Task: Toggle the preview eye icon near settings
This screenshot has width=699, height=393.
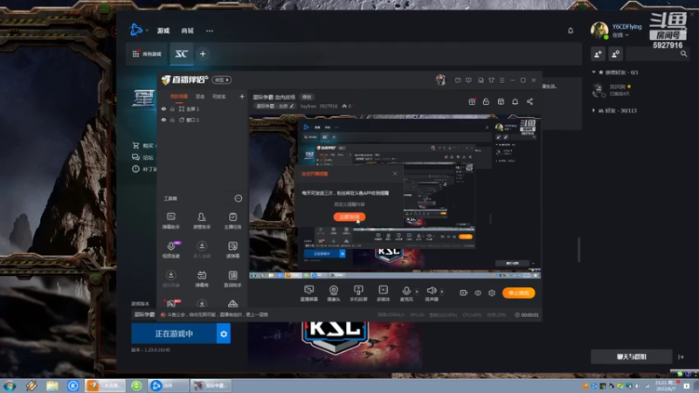Action: pos(478,293)
